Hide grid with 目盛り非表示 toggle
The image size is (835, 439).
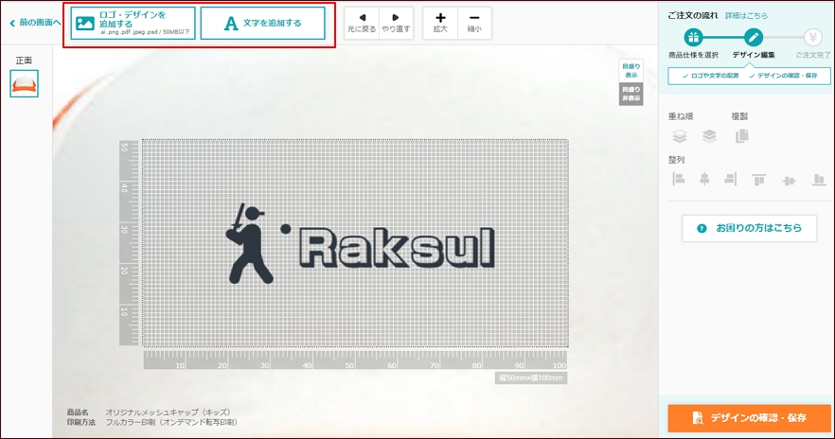tap(631, 94)
